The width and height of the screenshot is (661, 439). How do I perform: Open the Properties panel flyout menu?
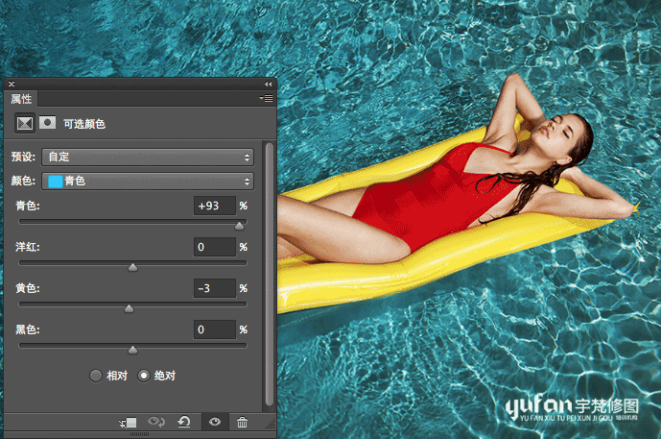tap(266, 99)
